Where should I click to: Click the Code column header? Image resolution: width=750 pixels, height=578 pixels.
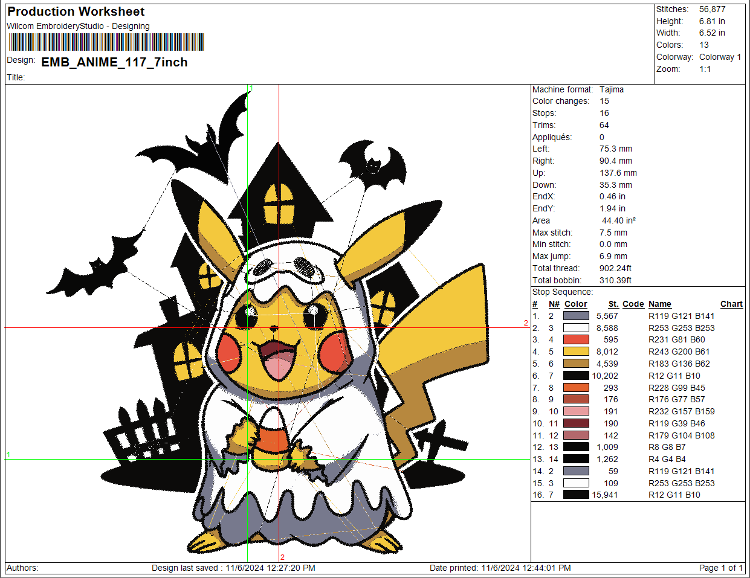(x=633, y=304)
